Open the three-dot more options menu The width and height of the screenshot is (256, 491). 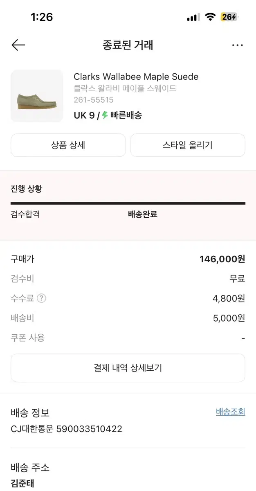coord(237,45)
